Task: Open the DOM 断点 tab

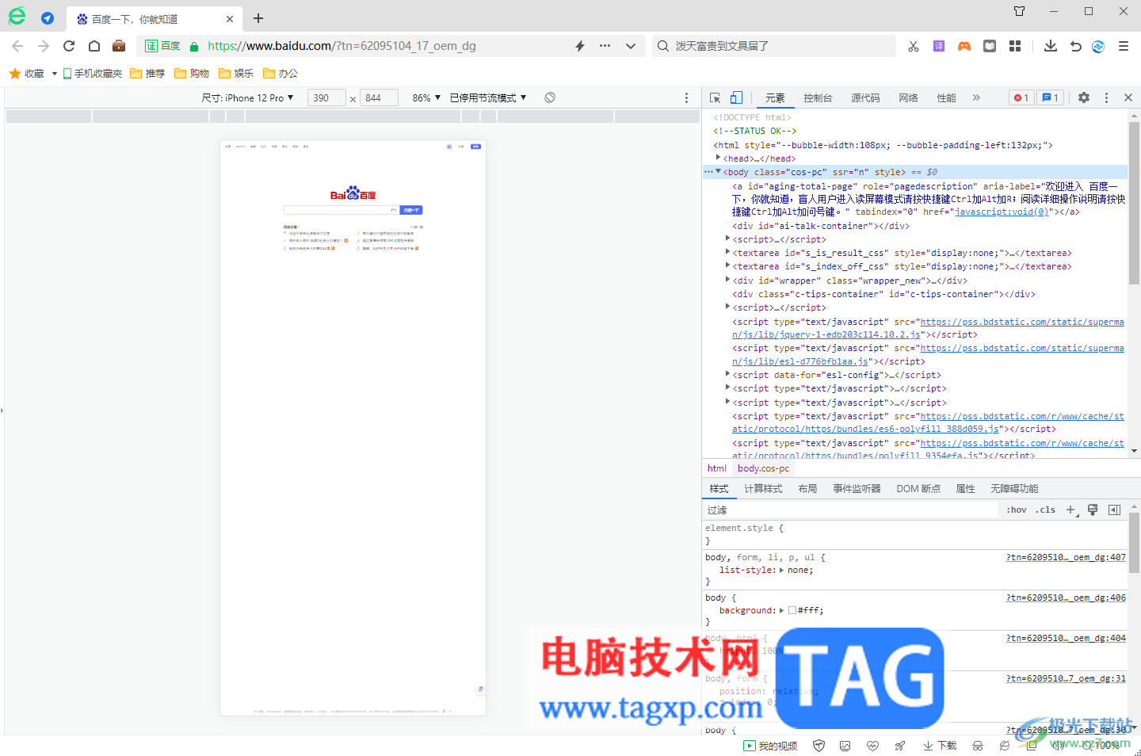Action: 918,488
